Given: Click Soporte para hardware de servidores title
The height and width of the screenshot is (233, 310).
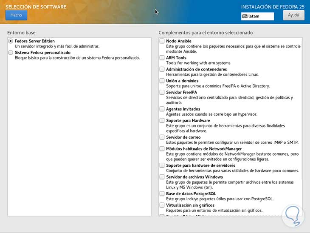Looking at the screenshot, I should tap(201, 165).
